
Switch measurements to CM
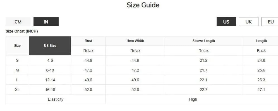tap(18, 22)
